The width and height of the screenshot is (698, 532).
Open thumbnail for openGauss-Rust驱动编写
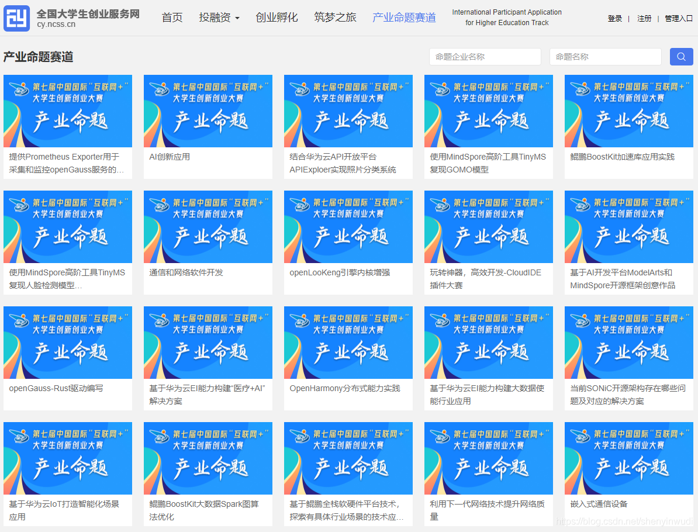click(68, 343)
